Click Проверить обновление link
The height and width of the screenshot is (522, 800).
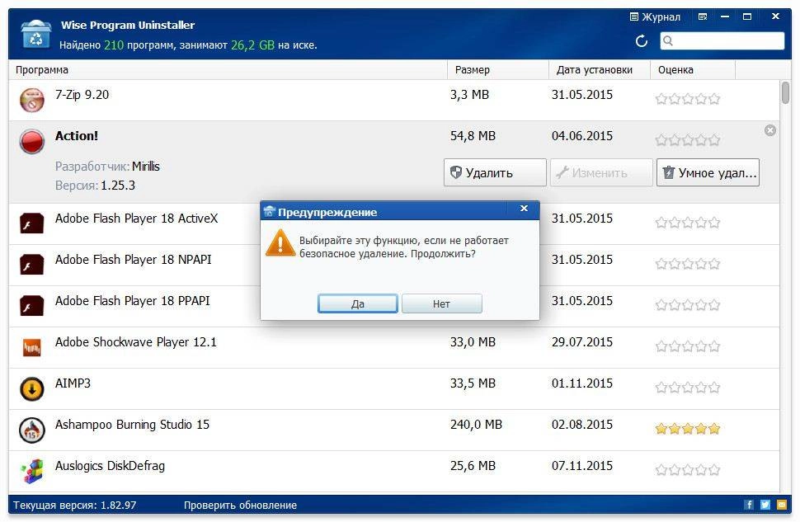tap(240, 506)
